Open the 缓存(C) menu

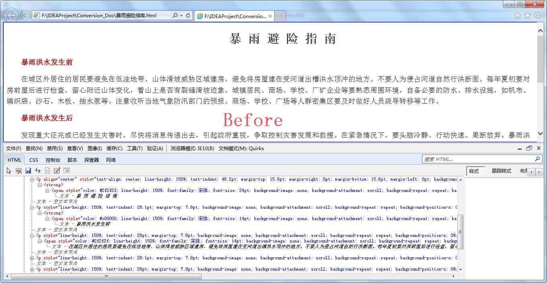[x=115, y=149]
